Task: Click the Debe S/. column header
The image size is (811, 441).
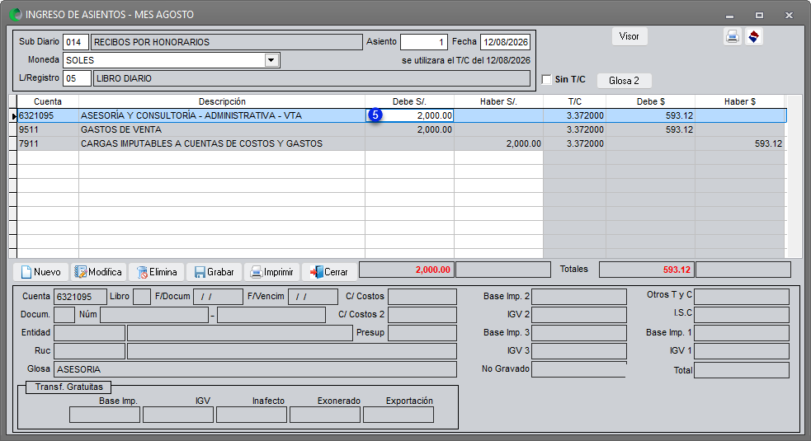Action: [x=410, y=102]
